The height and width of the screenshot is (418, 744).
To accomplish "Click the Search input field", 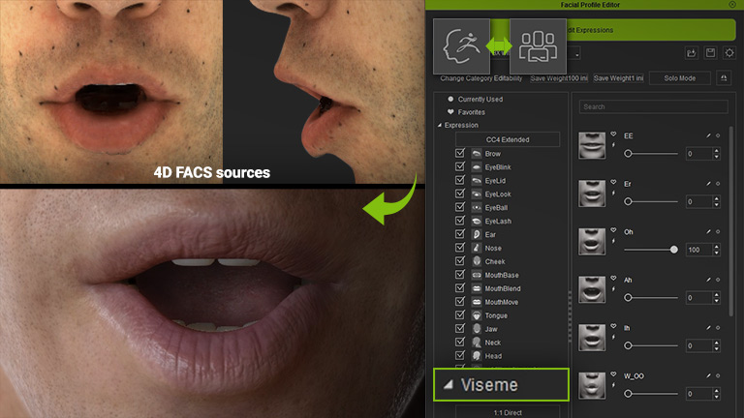I will pyautogui.click(x=649, y=106).
